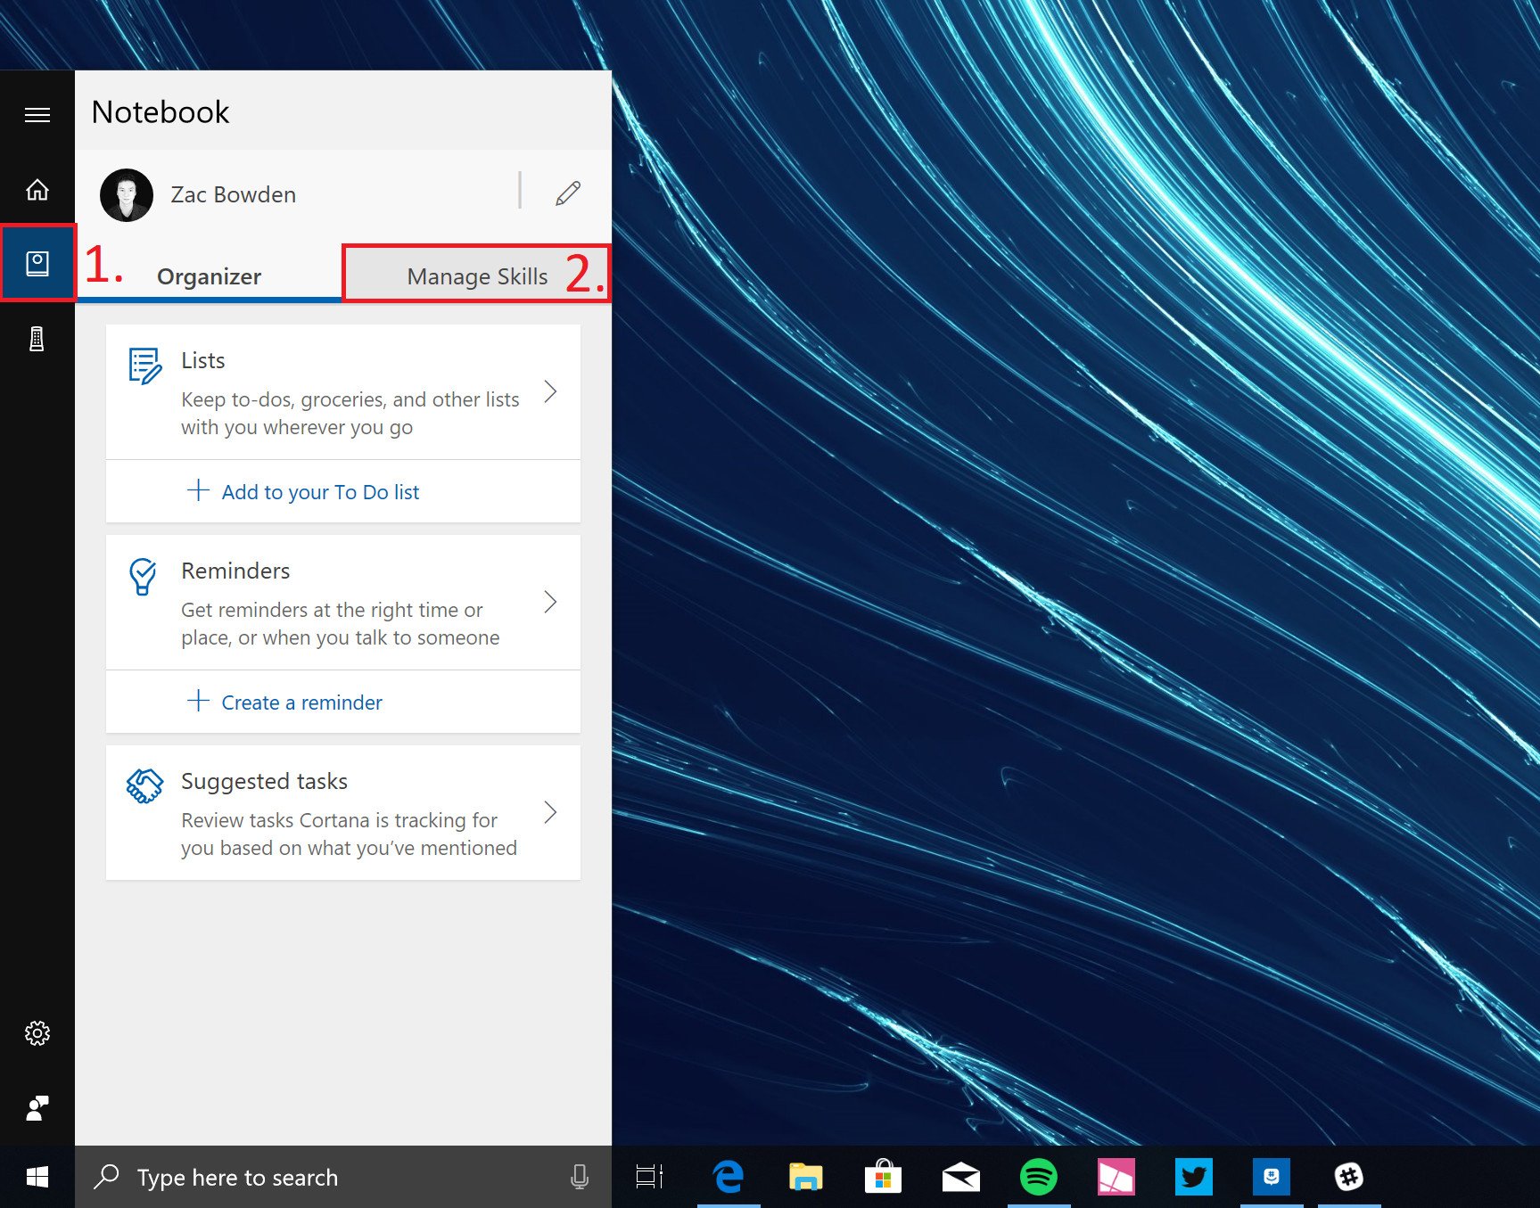
Task: Open the Lists heading
Action: (x=203, y=360)
